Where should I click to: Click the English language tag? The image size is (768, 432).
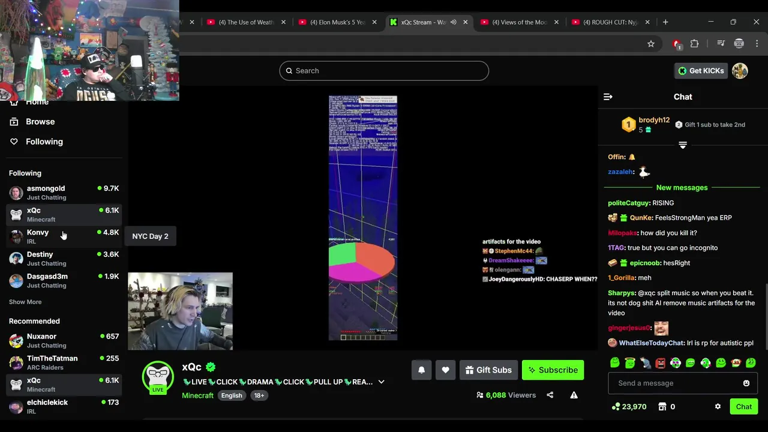pyautogui.click(x=232, y=395)
